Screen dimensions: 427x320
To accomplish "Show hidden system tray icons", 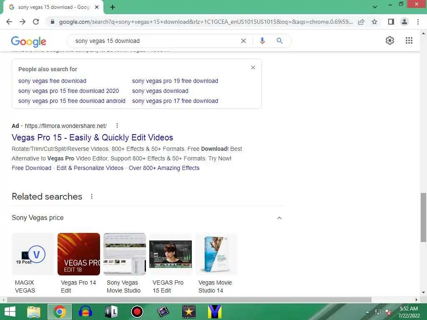I will coord(368,312).
